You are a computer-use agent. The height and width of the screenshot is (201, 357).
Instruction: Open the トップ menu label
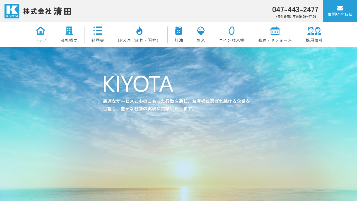pos(41,40)
